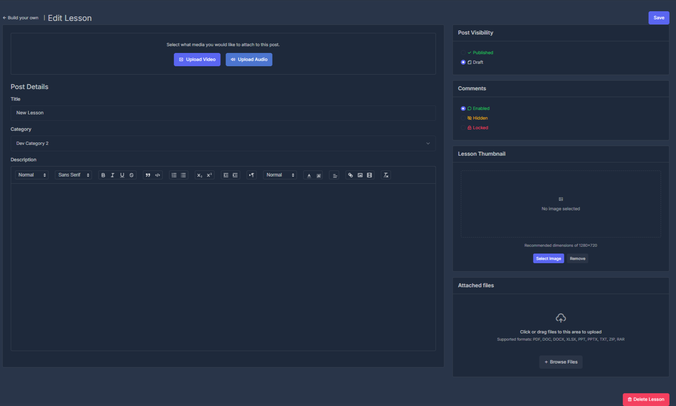This screenshot has height=406, width=676.
Task: Click the Delete Lesson button
Action: point(646,399)
